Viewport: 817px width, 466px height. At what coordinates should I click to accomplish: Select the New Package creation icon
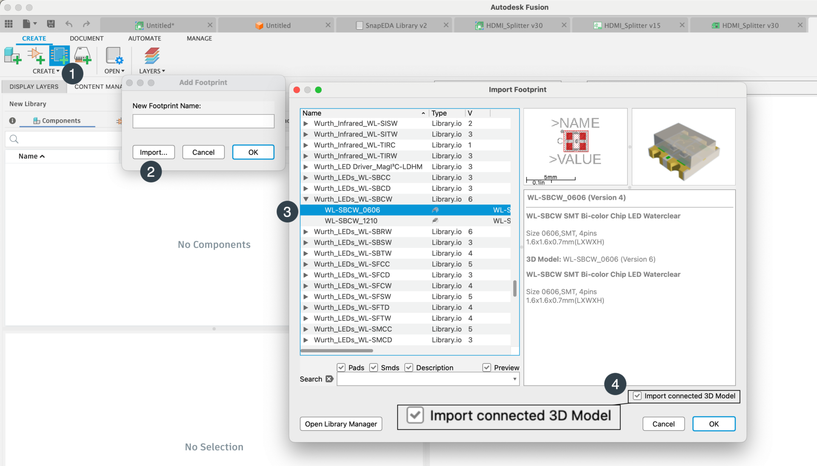tap(82, 55)
